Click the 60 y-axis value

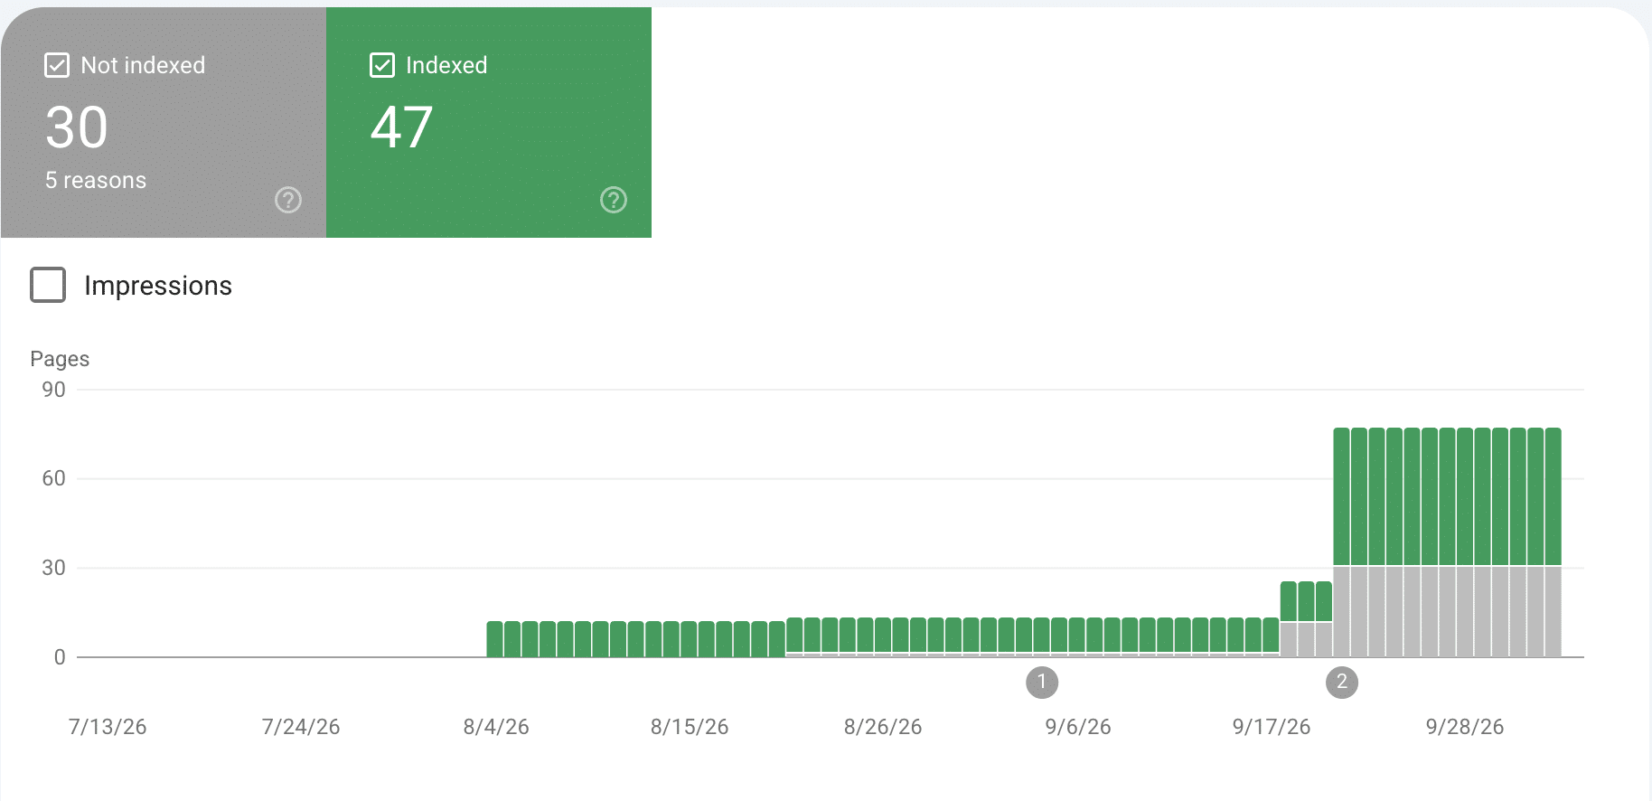pos(53,478)
